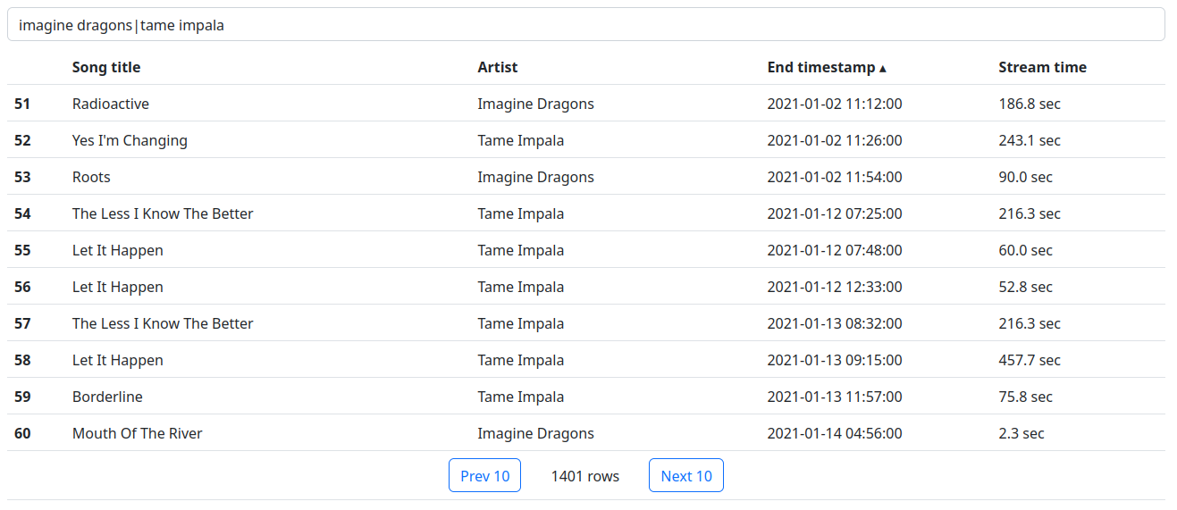1177x510 pixels.
Task: Click stream time 90.0 sec
Action: click(x=1026, y=177)
